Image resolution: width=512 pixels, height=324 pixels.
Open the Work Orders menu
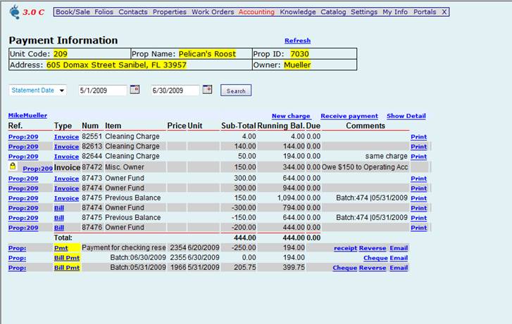[213, 12]
